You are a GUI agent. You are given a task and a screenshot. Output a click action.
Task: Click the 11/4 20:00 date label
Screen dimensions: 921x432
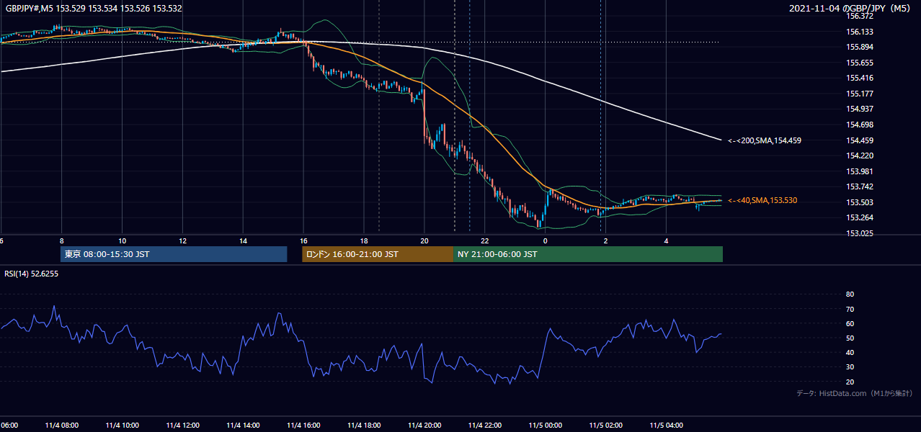(x=424, y=426)
